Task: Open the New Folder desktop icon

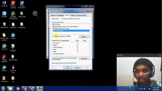Action: (x=22, y=14)
